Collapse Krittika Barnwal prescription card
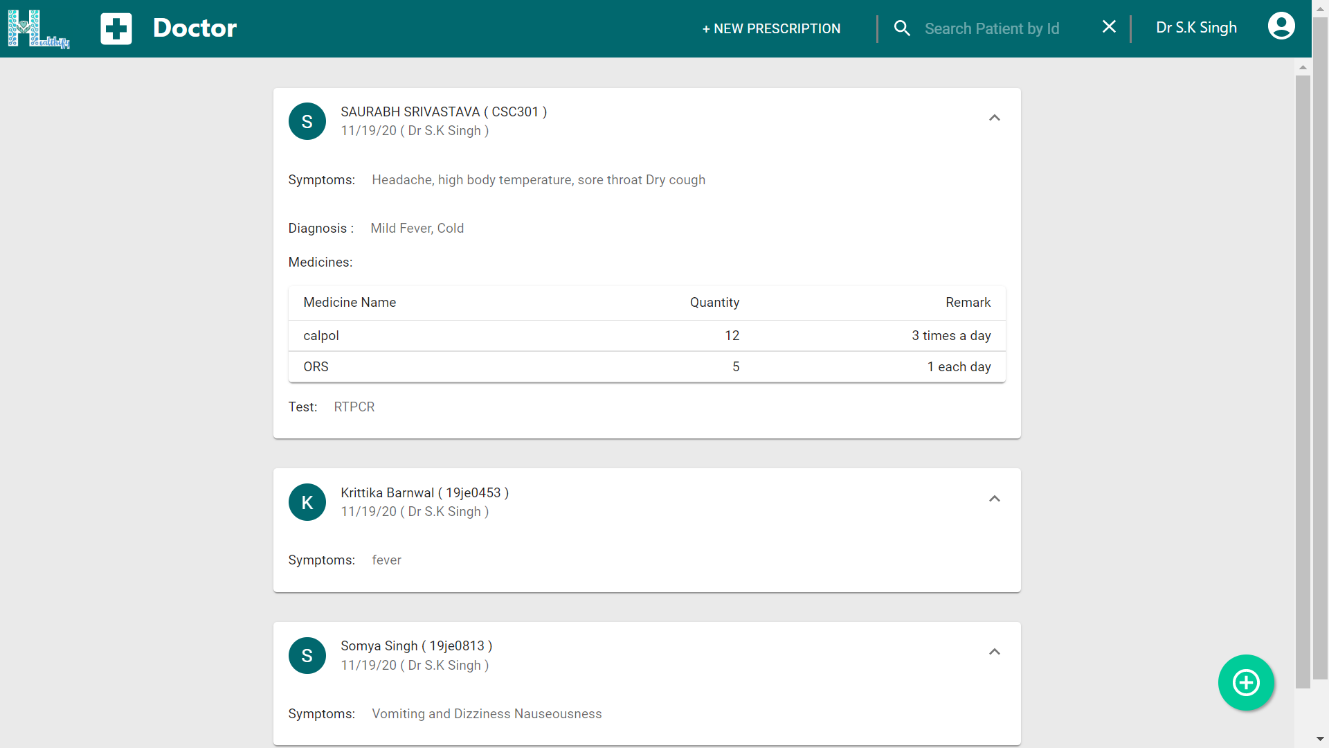The height and width of the screenshot is (748, 1329). [994, 499]
